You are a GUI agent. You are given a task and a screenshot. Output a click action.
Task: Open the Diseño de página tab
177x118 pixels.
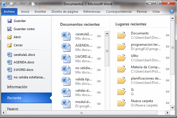65,12
